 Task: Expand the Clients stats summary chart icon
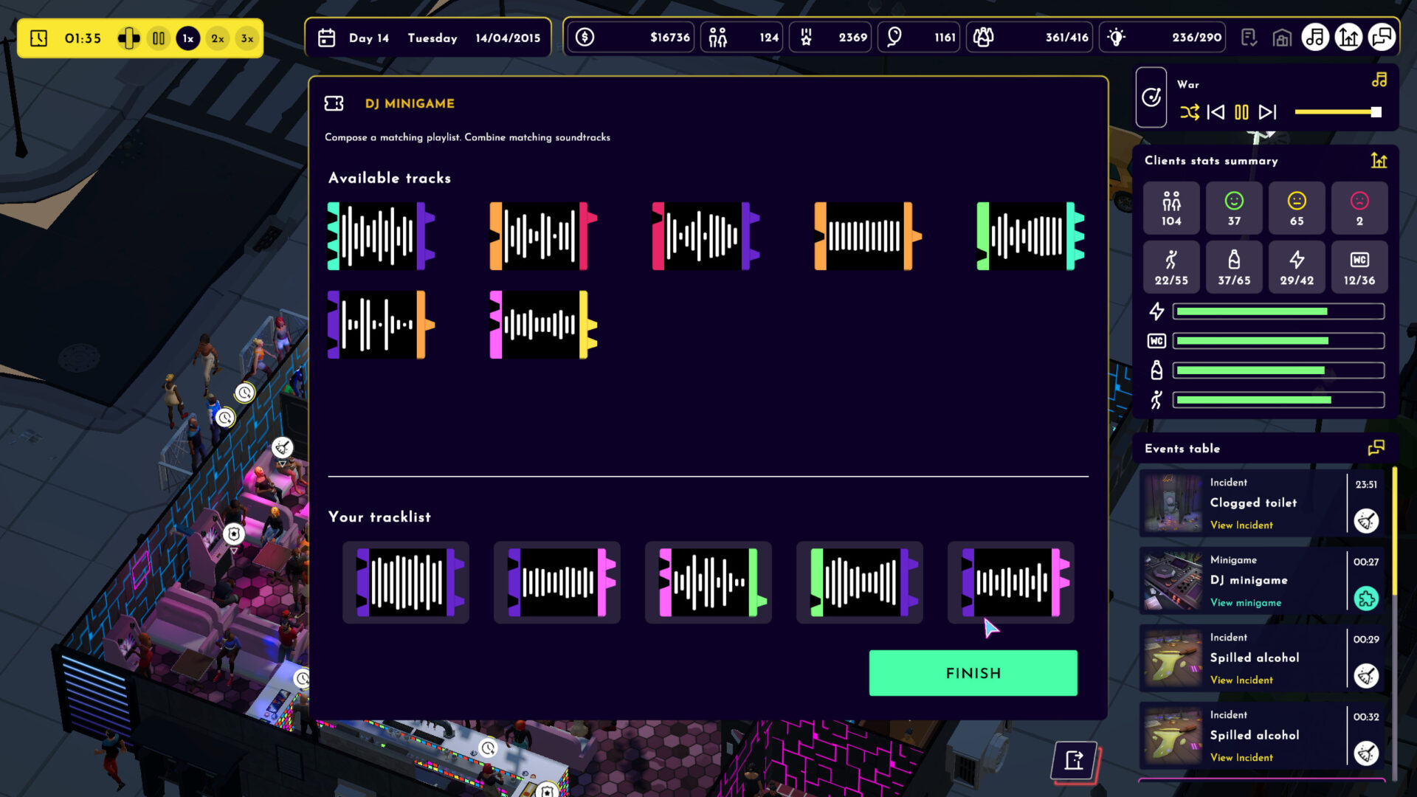point(1378,160)
